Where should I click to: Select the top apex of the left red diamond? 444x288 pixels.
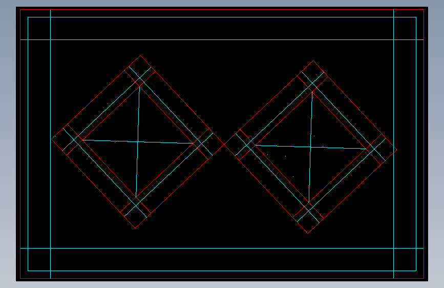140,55
